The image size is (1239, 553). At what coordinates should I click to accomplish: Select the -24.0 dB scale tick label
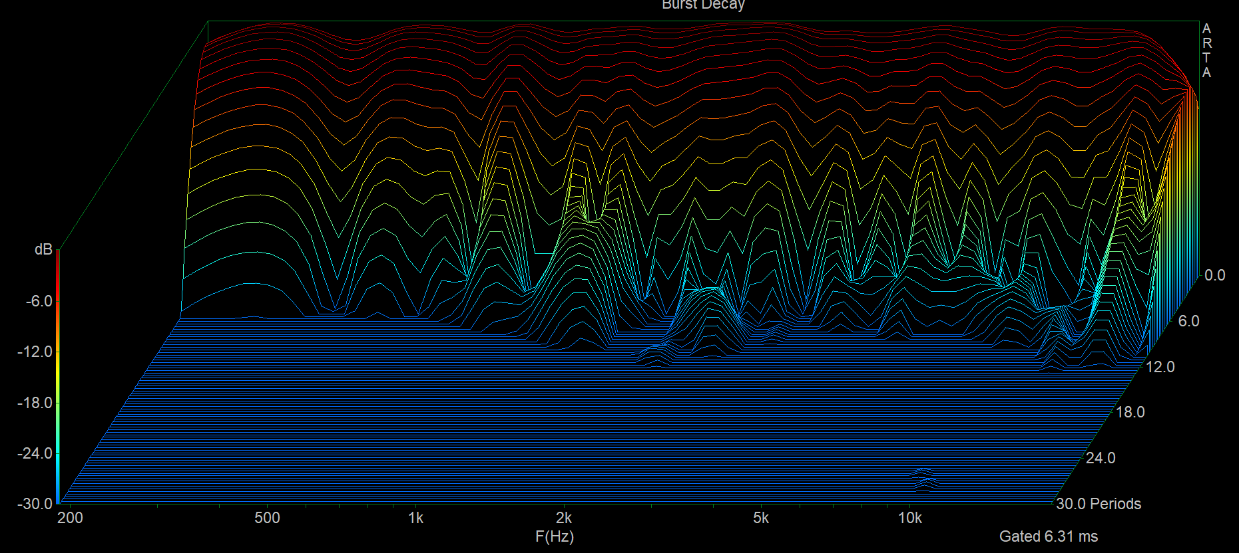[x=35, y=453]
